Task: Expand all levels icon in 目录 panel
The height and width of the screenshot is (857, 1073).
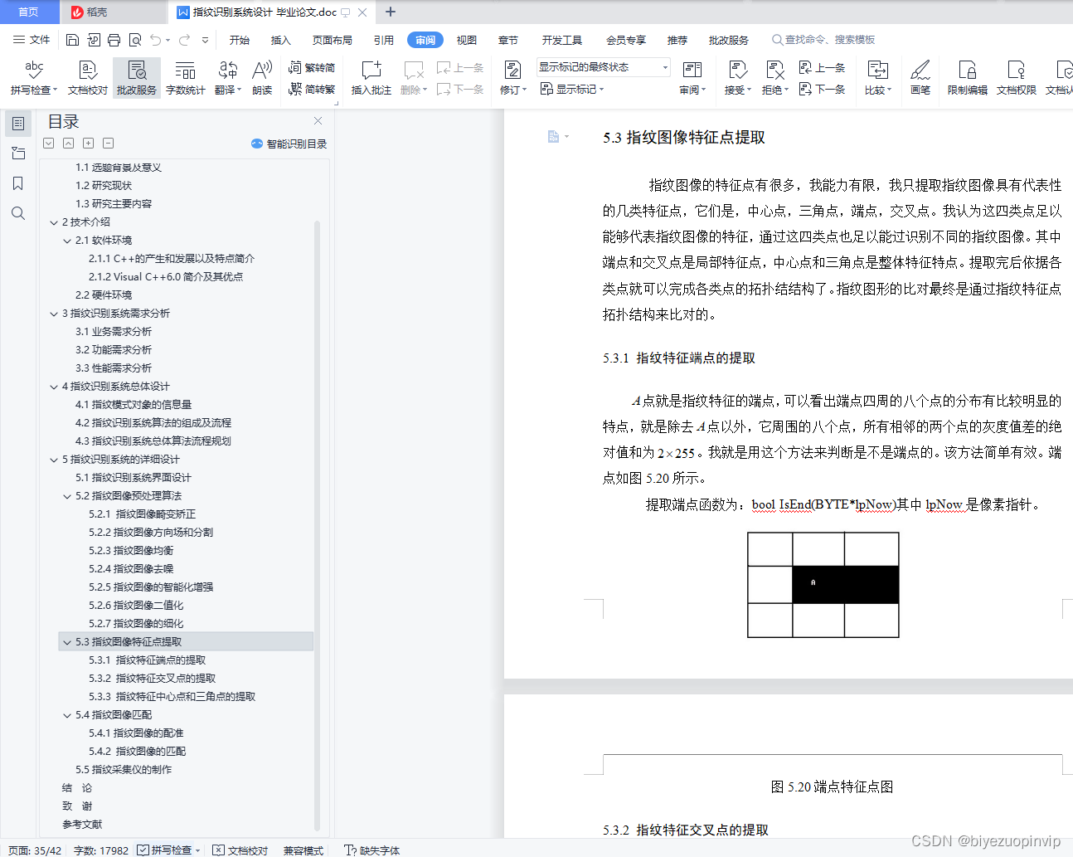Action: [x=49, y=144]
